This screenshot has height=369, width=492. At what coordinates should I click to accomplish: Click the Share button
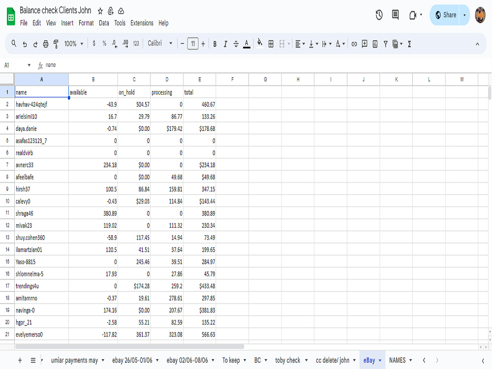click(445, 15)
